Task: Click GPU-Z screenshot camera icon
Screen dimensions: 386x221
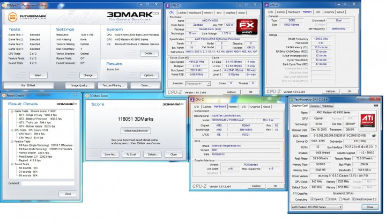Action: [x=376, y=106]
